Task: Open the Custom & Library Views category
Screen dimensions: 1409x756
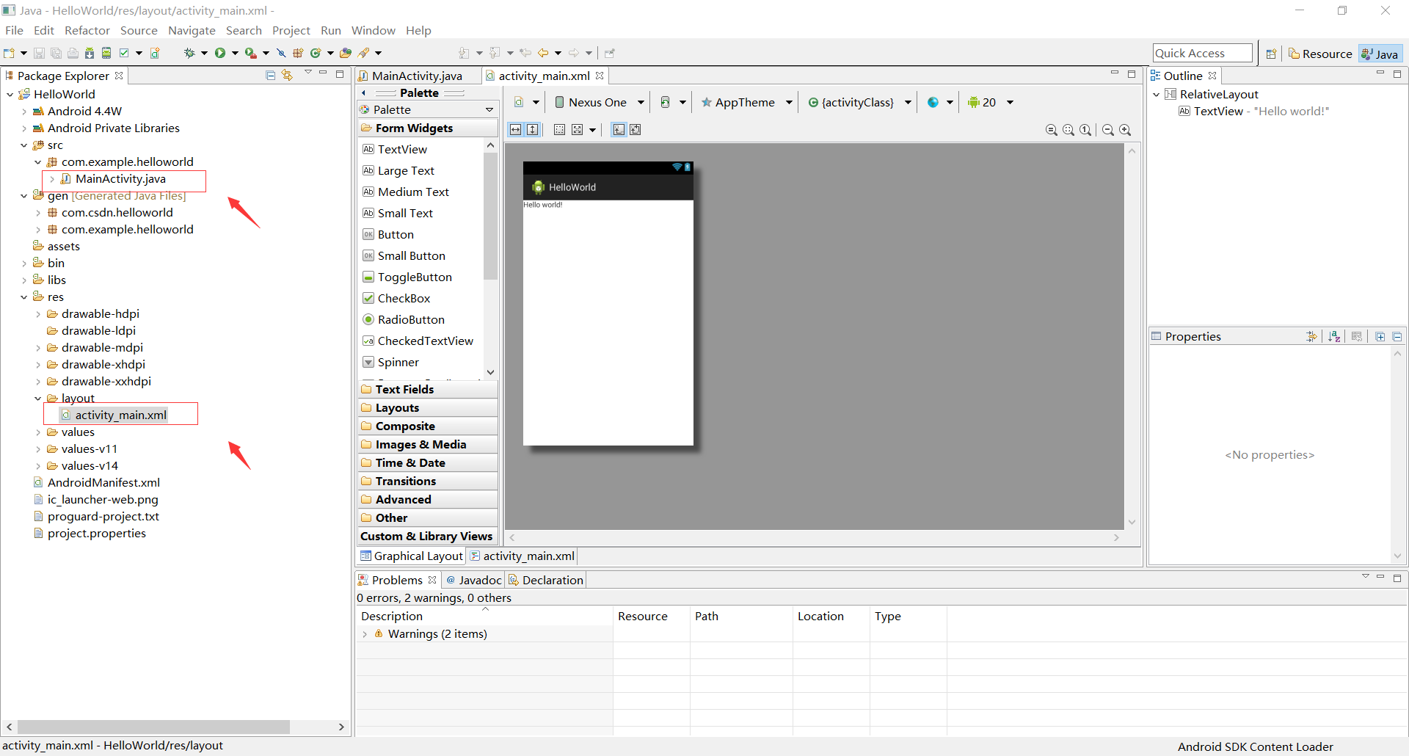Action: tap(428, 536)
